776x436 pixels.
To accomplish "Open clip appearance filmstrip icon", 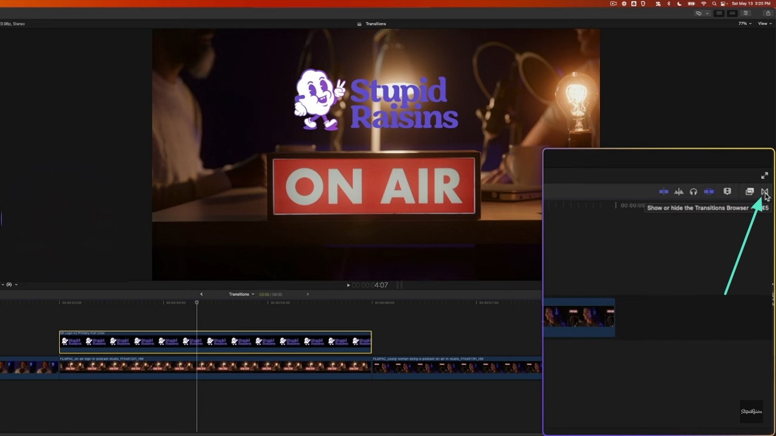I will 727,192.
